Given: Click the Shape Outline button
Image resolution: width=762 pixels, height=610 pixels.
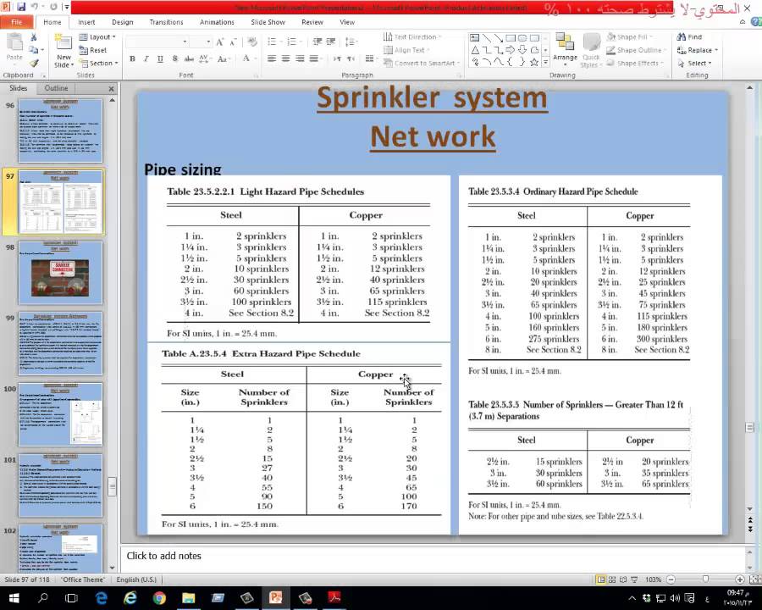Looking at the screenshot, I should [635, 50].
